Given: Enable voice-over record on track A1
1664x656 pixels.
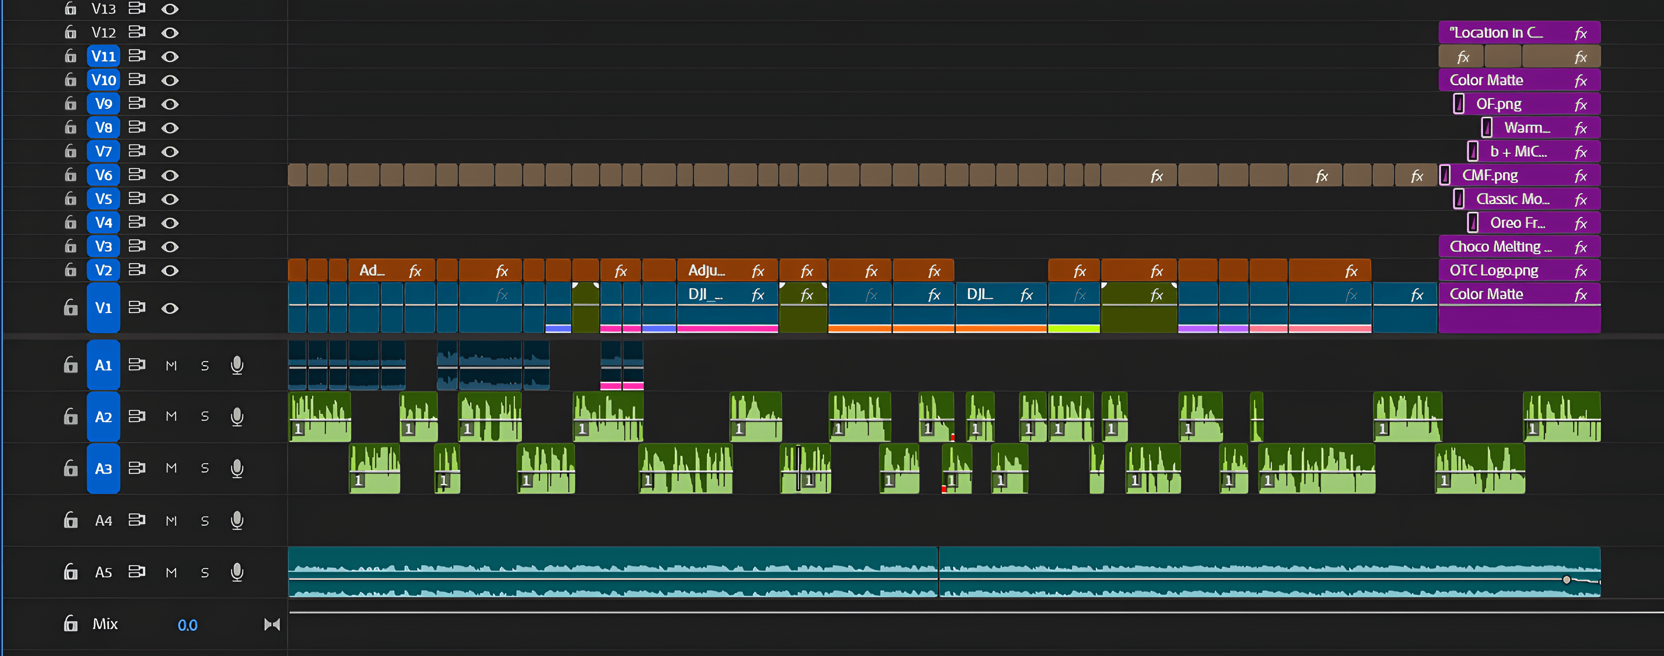Looking at the screenshot, I should pos(237,365).
